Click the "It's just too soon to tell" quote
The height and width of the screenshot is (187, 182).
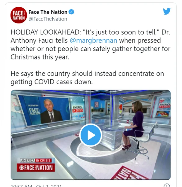121,32
